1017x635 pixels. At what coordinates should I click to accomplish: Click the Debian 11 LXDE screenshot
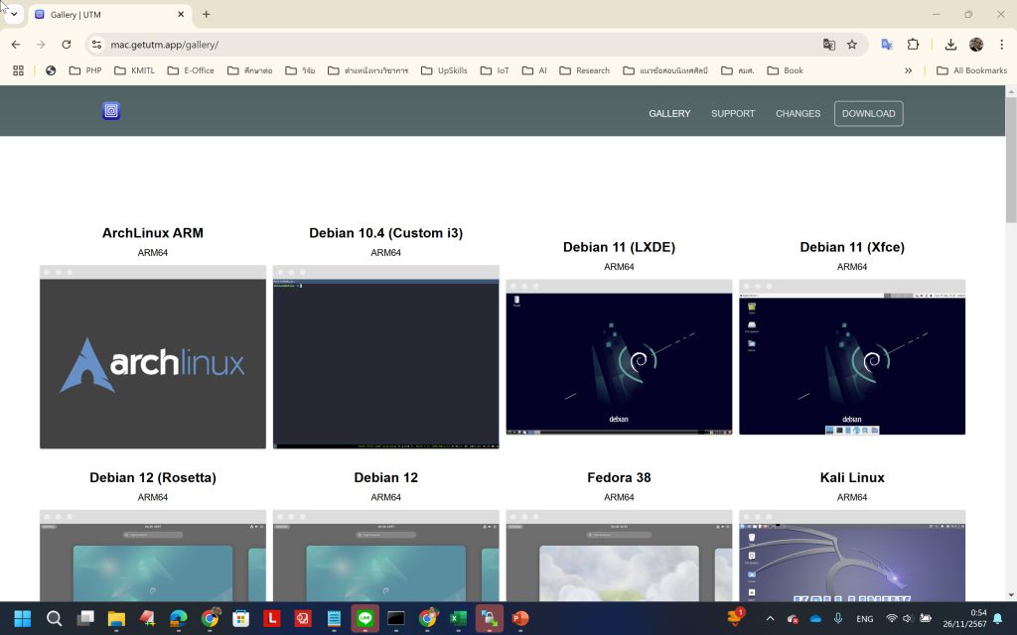(619, 357)
